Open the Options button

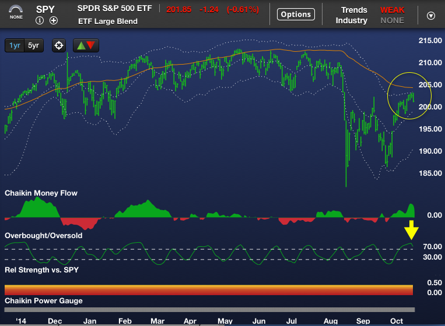[296, 15]
